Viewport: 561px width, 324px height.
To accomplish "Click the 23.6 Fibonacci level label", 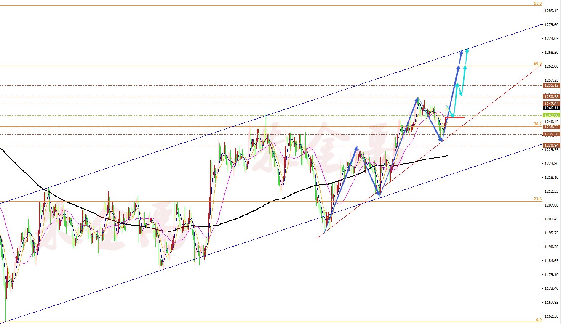I will point(538,199).
